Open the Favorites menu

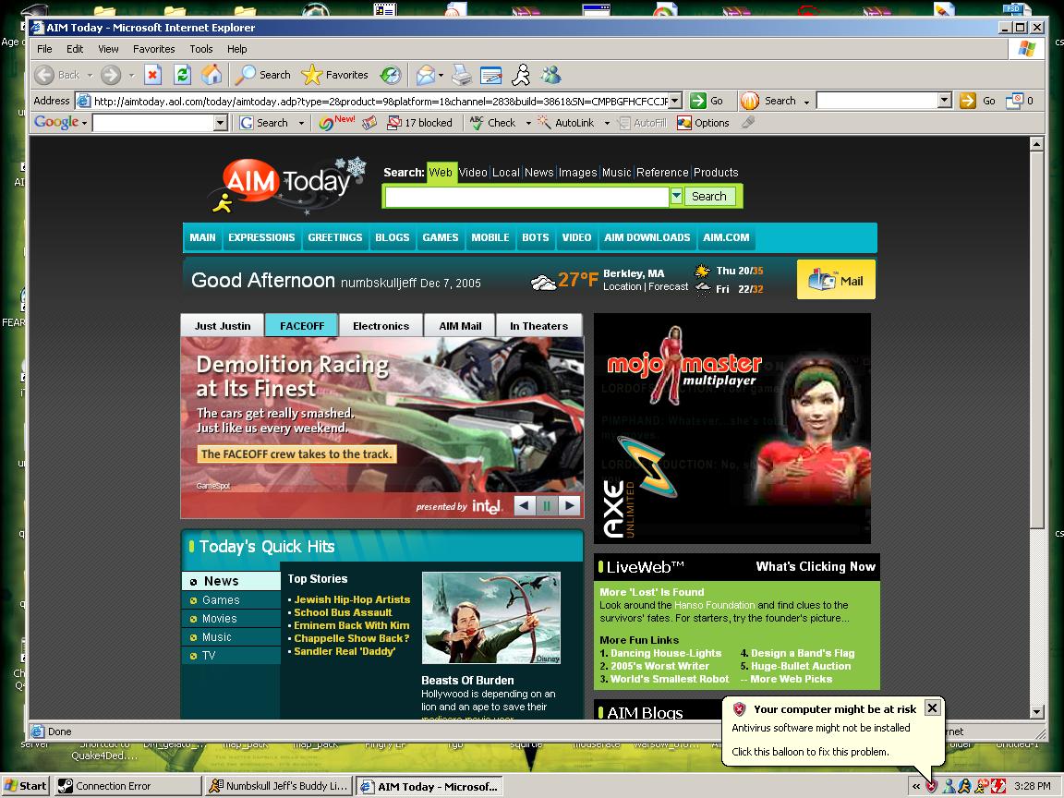(153, 49)
